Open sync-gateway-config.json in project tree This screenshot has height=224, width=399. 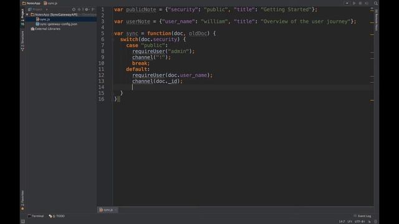click(x=57, y=24)
